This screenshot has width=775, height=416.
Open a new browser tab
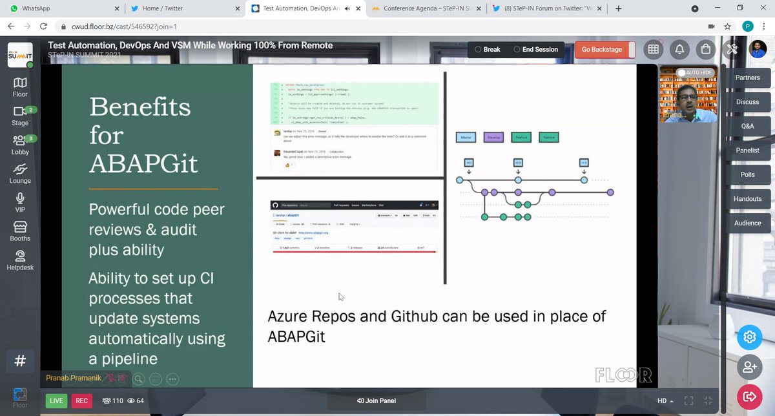point(619,9)
